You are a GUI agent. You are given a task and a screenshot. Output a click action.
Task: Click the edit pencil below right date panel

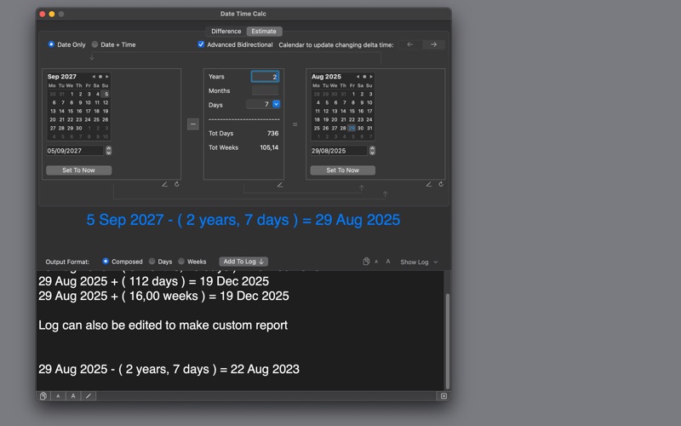[429, 184]
